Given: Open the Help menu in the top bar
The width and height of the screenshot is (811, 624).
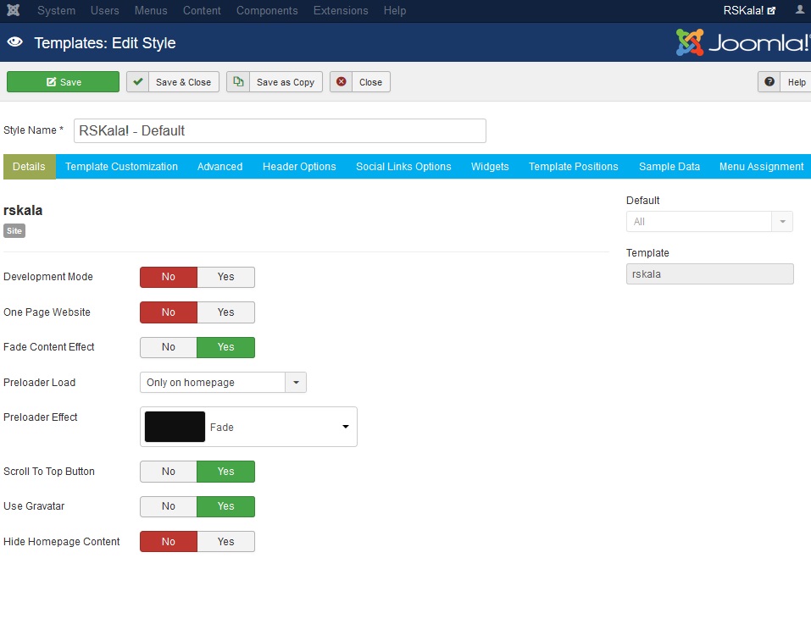Looking at the screenshot, I should [395, 10].
